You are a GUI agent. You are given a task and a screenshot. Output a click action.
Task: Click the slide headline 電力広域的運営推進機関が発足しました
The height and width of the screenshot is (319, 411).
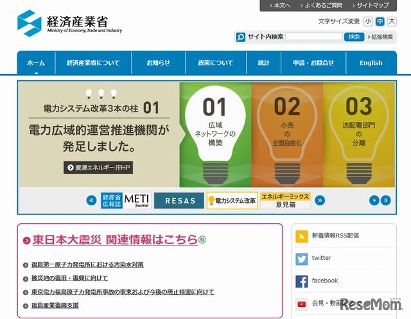(99, 138)
